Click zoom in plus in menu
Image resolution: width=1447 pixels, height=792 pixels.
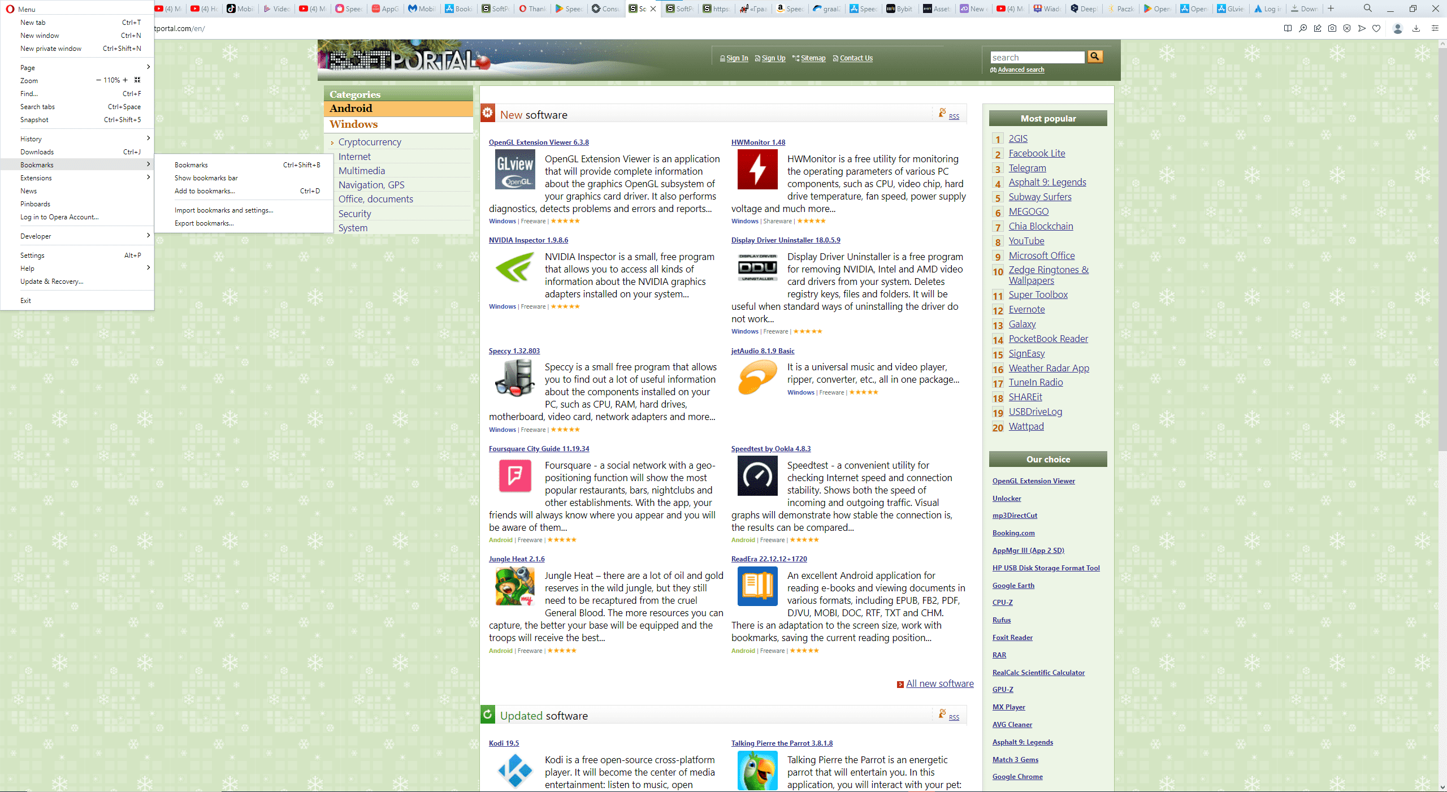125,80
